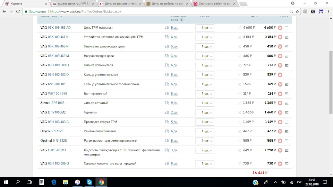Delete Планка успокоителя from cart
The width and height of the screenshot is (333, 187).
[x=280, y=65]
